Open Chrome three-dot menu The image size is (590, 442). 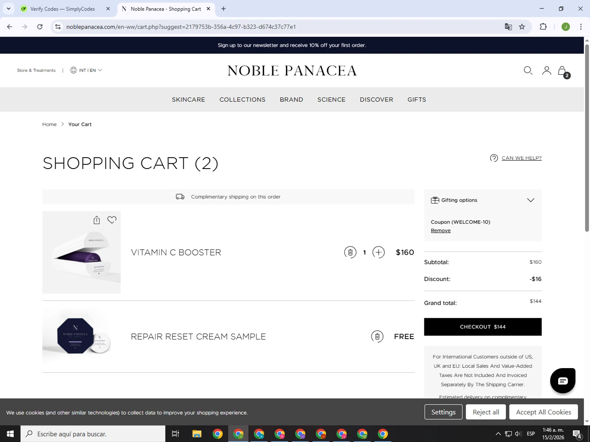click(581, 27)
